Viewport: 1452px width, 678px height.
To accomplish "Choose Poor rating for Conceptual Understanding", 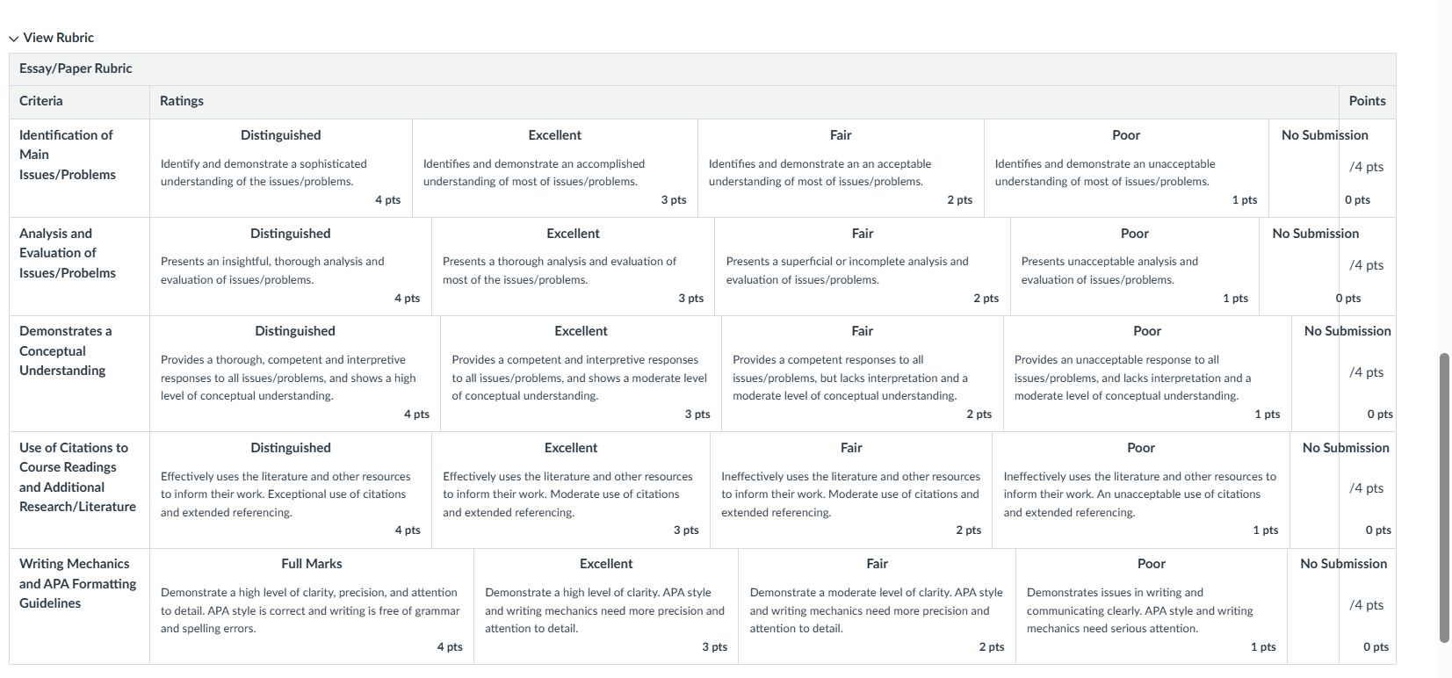I will 1147,373.
